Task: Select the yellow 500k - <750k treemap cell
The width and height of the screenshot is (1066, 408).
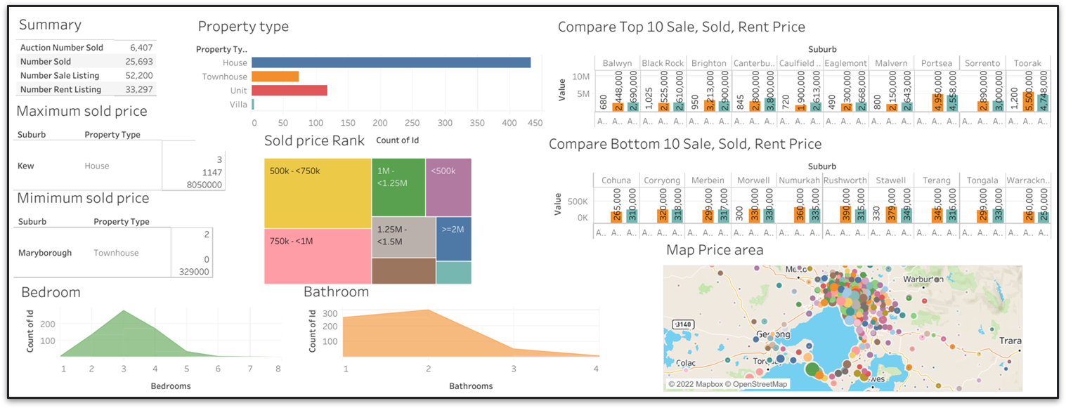Action: [x=318, y=193]
